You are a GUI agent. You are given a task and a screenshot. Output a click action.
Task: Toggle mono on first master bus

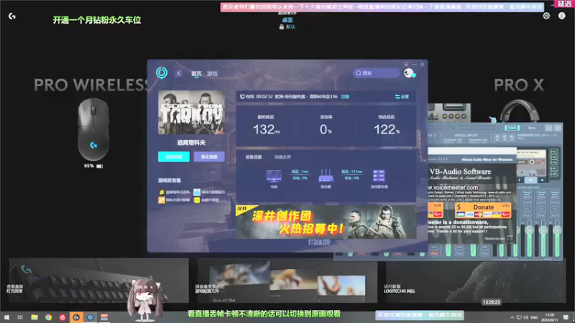tap(527, 202)
